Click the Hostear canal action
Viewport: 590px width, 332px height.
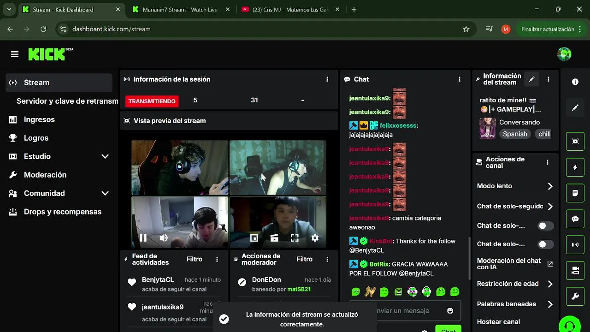coord(498,322)
